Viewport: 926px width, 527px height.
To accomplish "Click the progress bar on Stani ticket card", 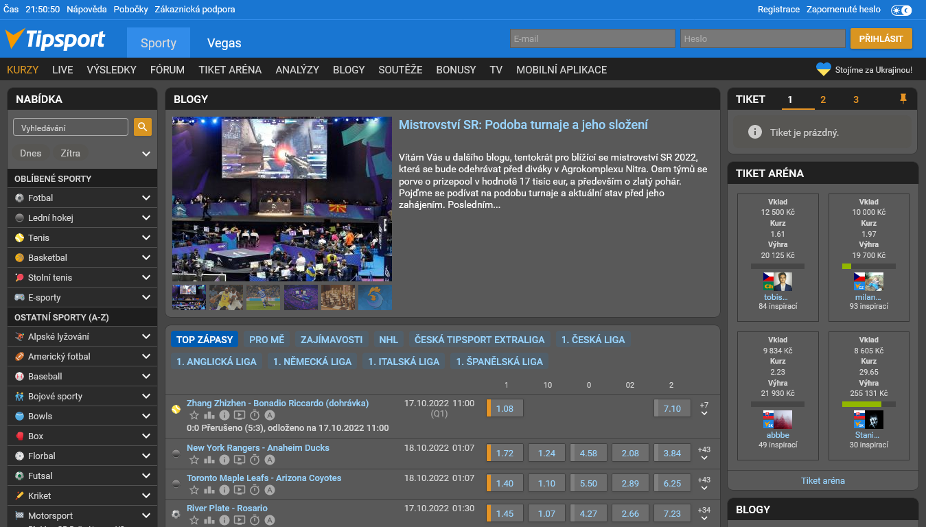I will point(869,404).
